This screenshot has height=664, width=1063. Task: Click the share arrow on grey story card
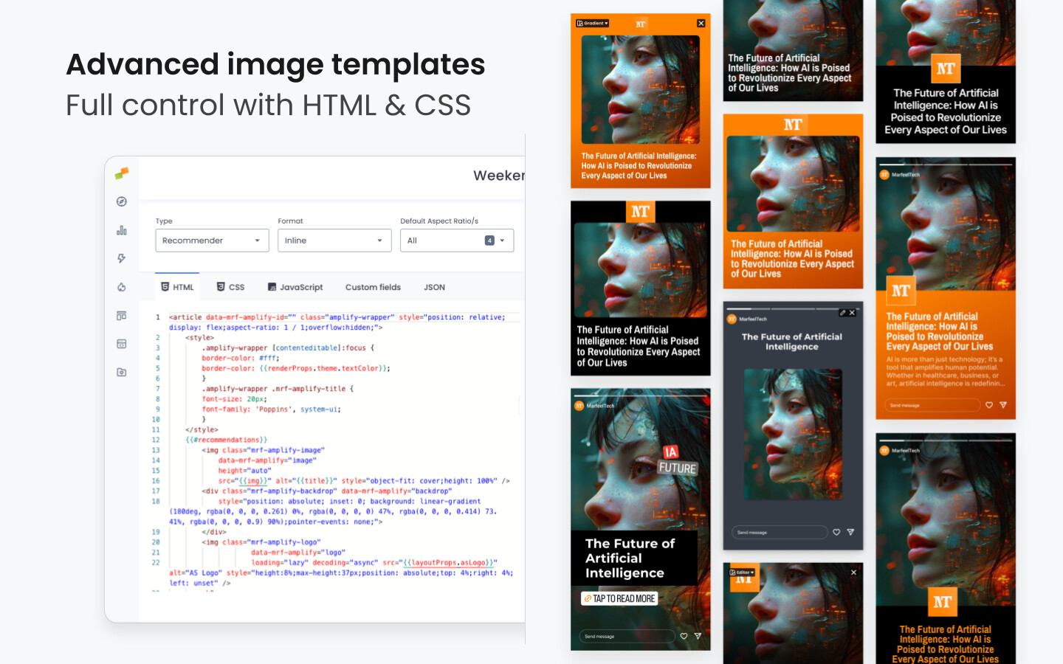pos(850,532)
